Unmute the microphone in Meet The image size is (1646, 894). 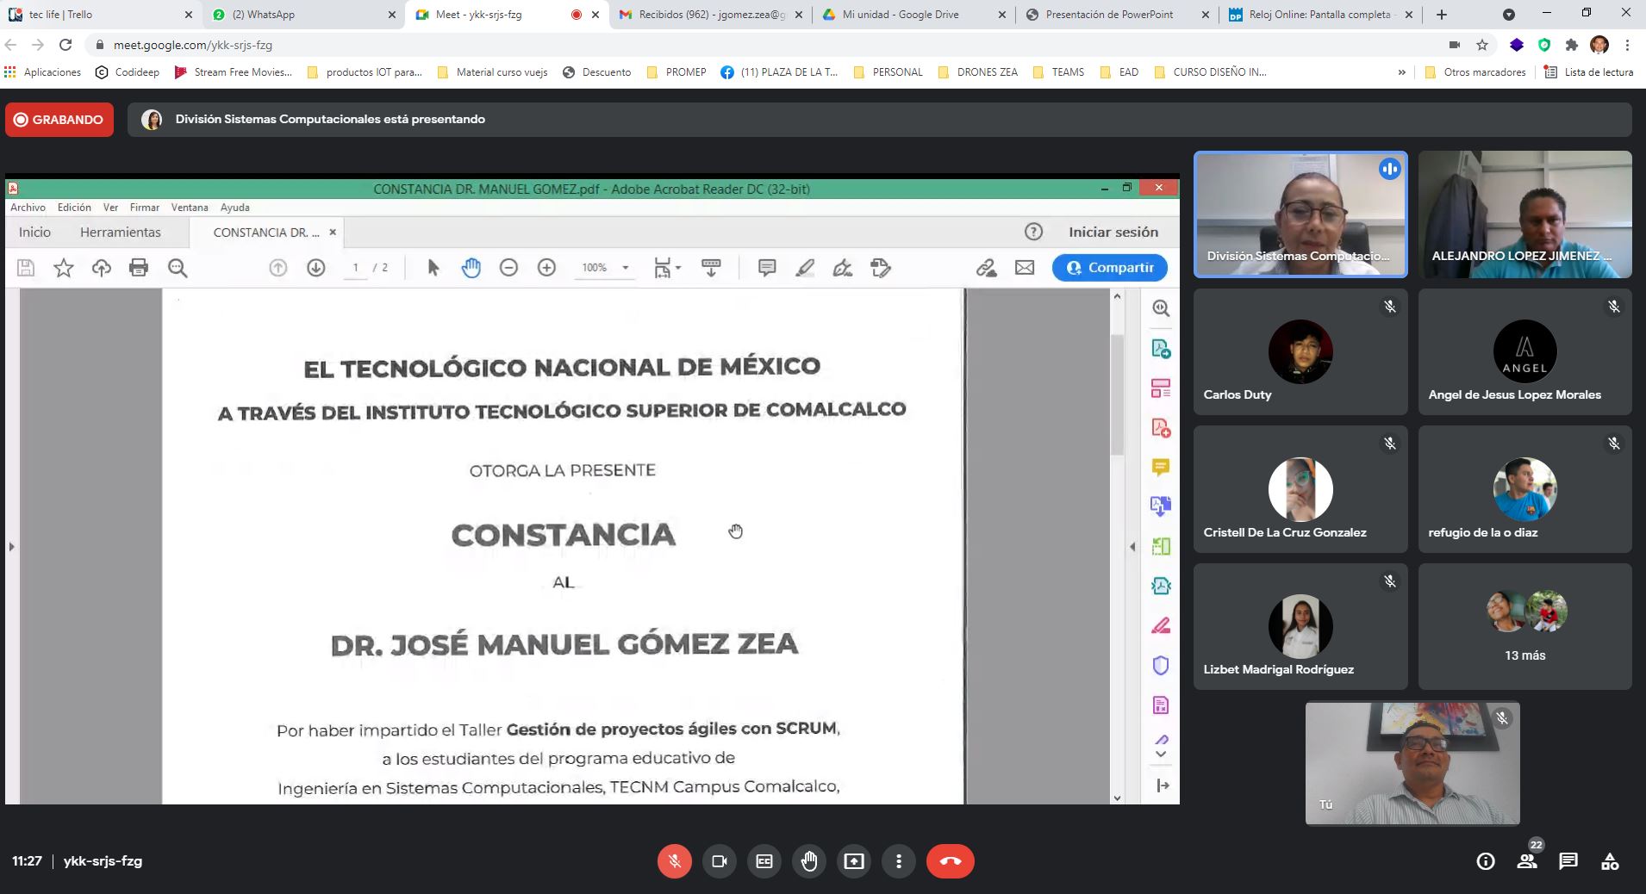(674, 861)
